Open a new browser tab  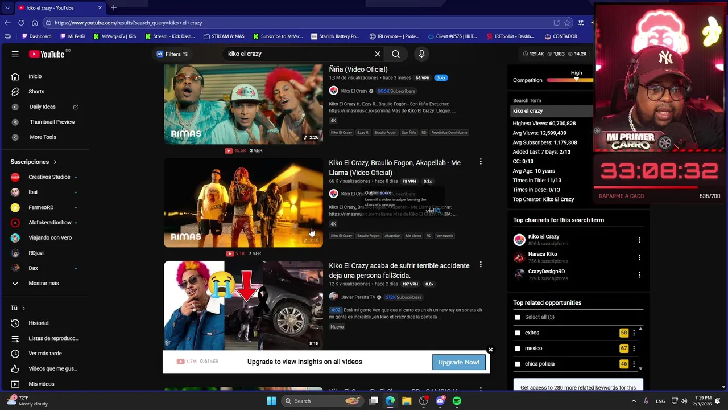pos(114,7)
